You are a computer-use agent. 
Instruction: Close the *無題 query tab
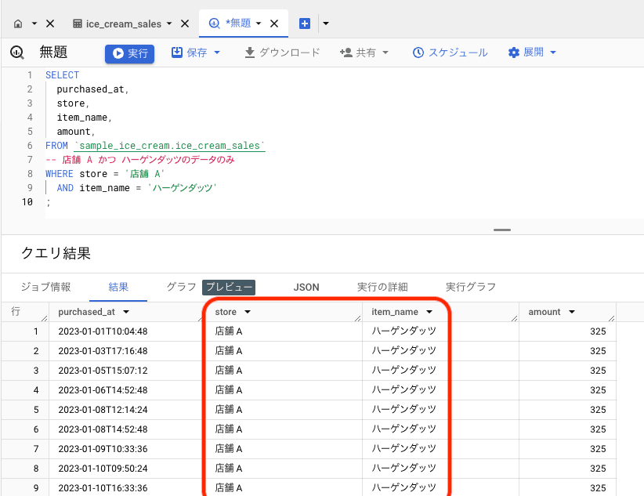(x=274, y=24)
